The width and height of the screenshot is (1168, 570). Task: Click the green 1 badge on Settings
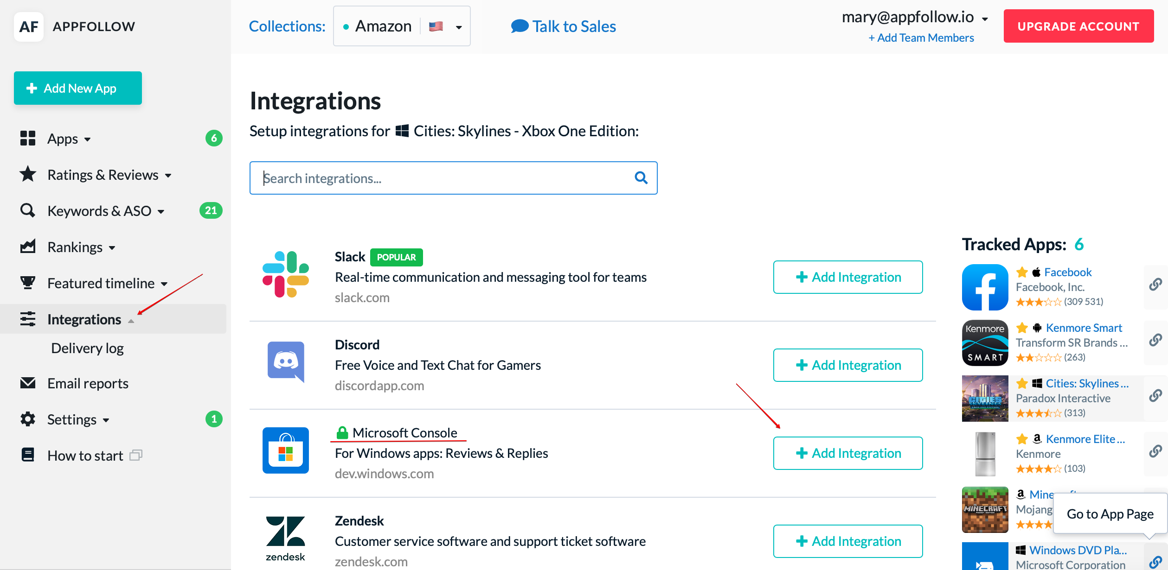point(214,419)
